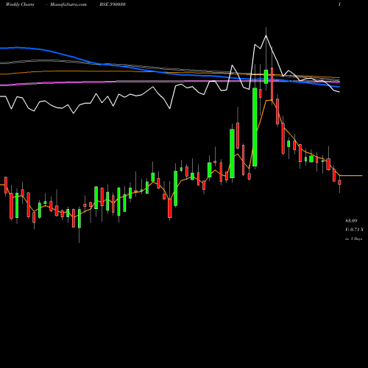Click the peak of the white indicator line
Screen dimensions: 368x368
(x=266, y=36)
